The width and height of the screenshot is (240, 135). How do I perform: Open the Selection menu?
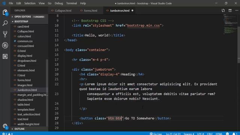[30, 3]
